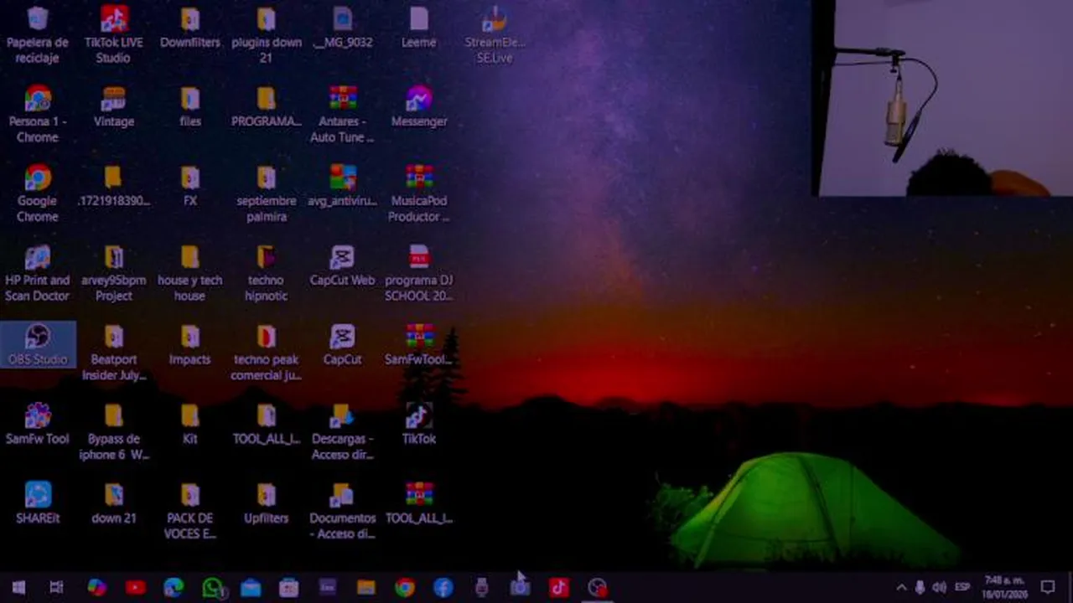
Task: Open the taskbar clock and date
Action: (1005, 587)
